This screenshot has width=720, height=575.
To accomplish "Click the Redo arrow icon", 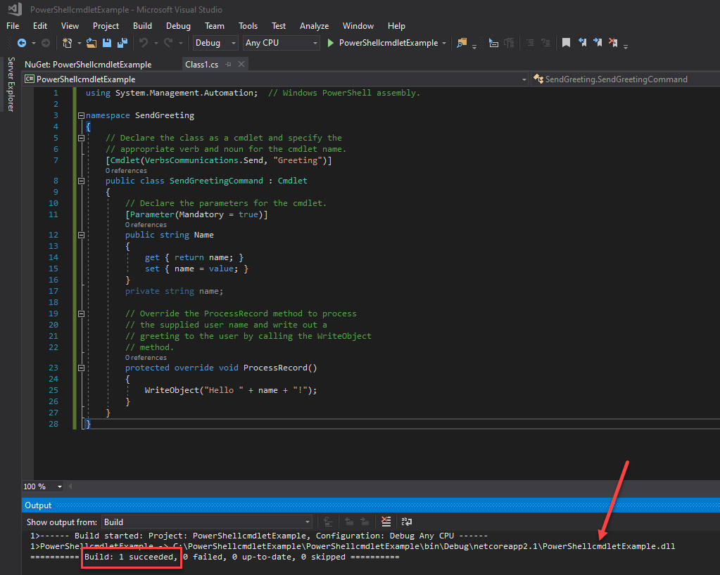I will 168,43.
